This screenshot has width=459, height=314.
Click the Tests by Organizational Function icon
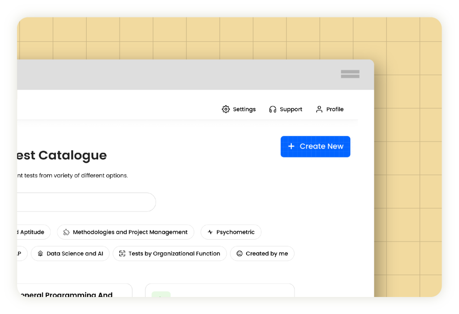pyautogui.click(x=122, y=254)
